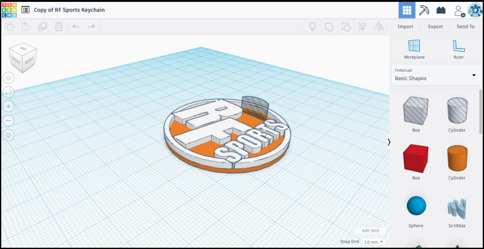
Task: Click the view cube FRONT face
Action: click(16, 61)
